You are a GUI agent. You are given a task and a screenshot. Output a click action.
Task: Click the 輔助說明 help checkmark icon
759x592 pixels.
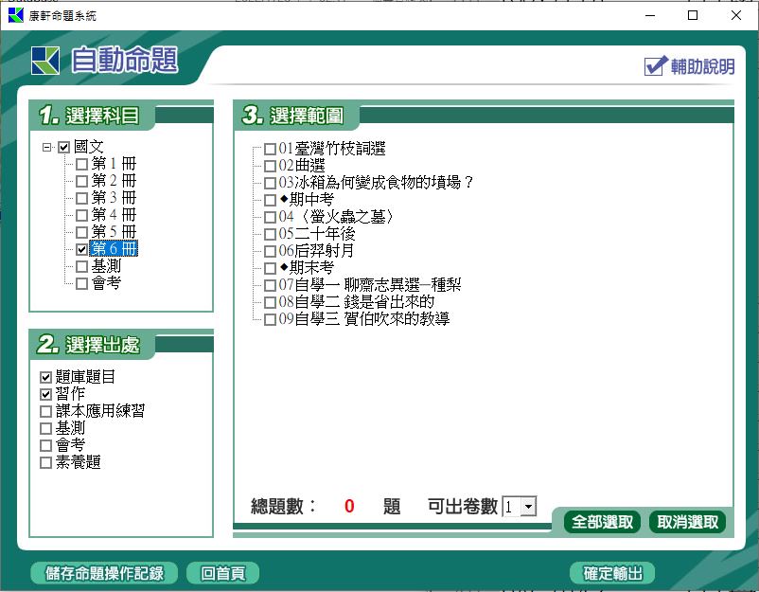pos(656,66)
